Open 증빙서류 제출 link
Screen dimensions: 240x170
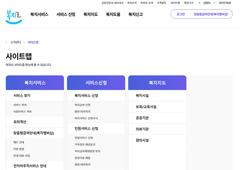pos(82,158)
